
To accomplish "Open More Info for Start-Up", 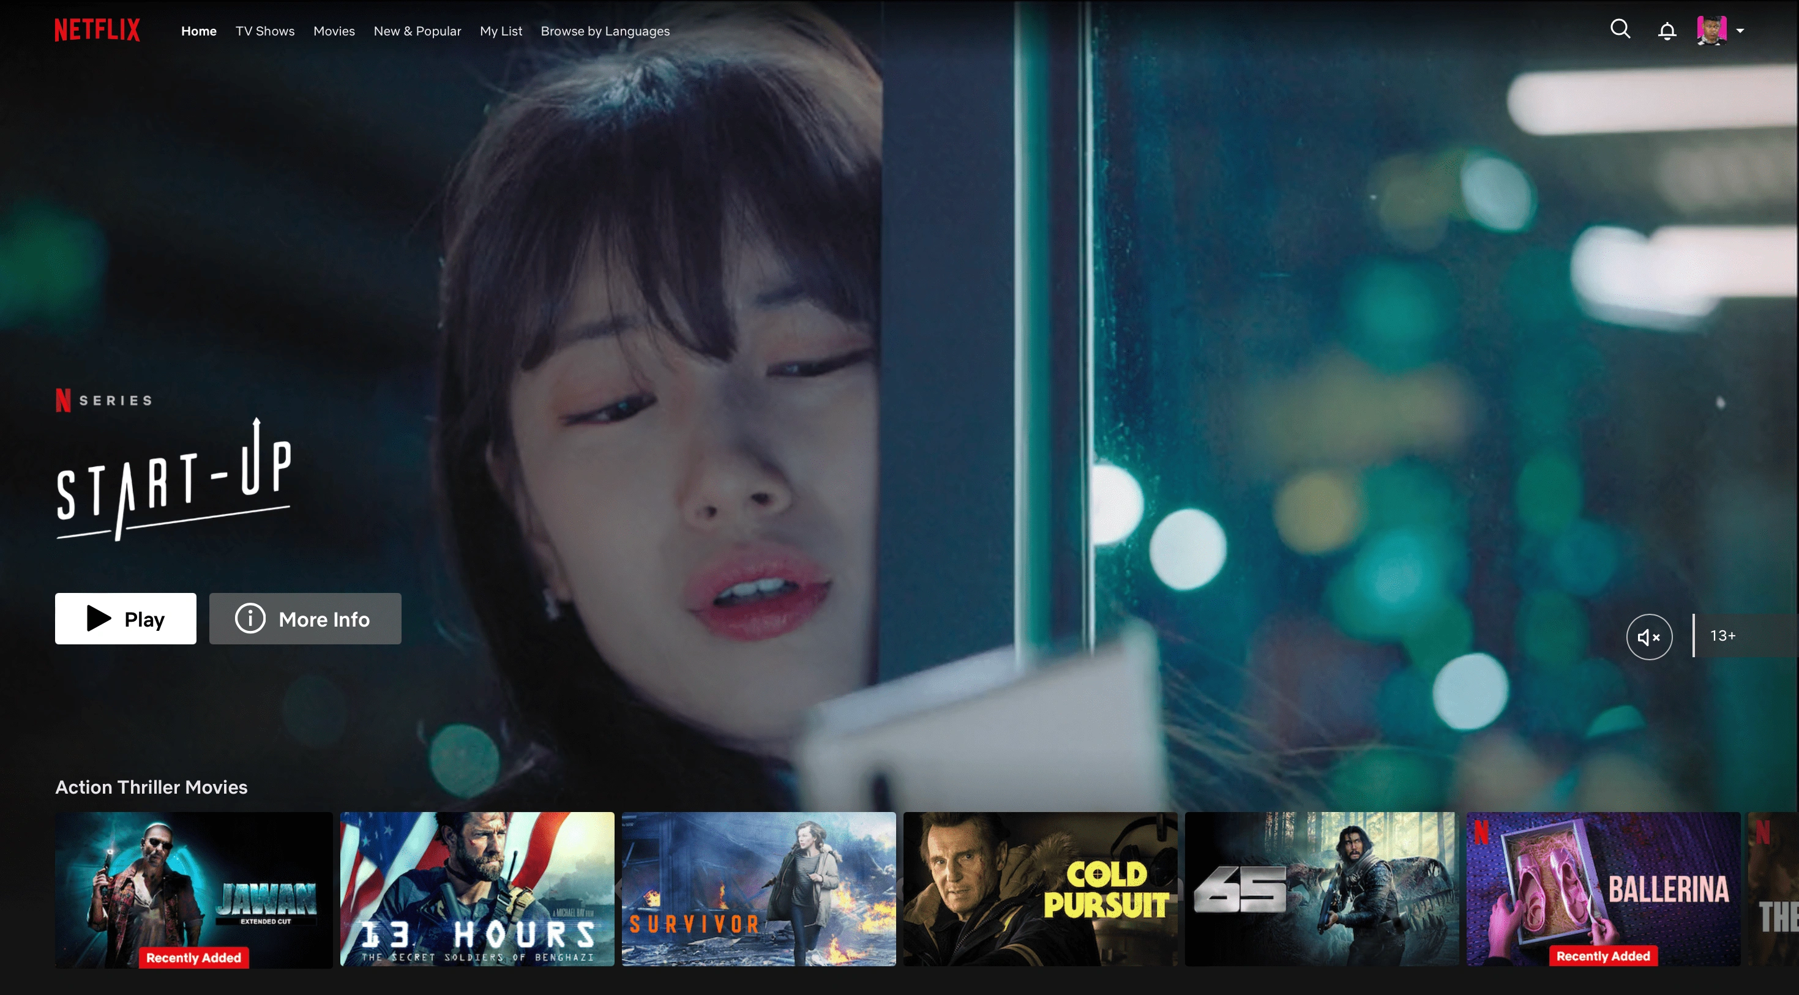I will coord(305,619).
